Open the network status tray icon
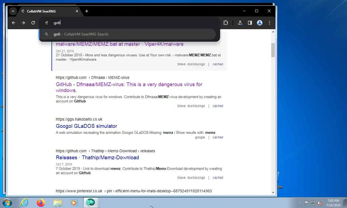 (x=313, y=203)
